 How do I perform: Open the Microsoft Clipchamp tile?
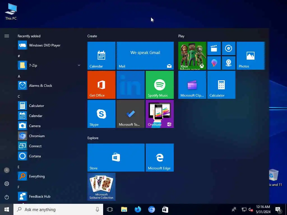(192, 85)
